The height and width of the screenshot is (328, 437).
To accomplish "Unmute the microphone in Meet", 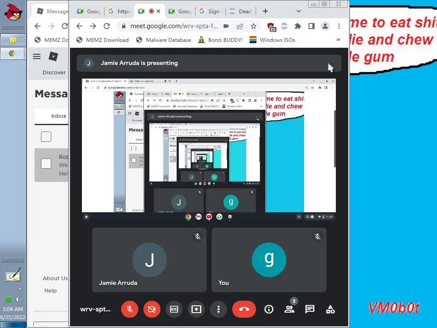I will [x=130, y=309].
